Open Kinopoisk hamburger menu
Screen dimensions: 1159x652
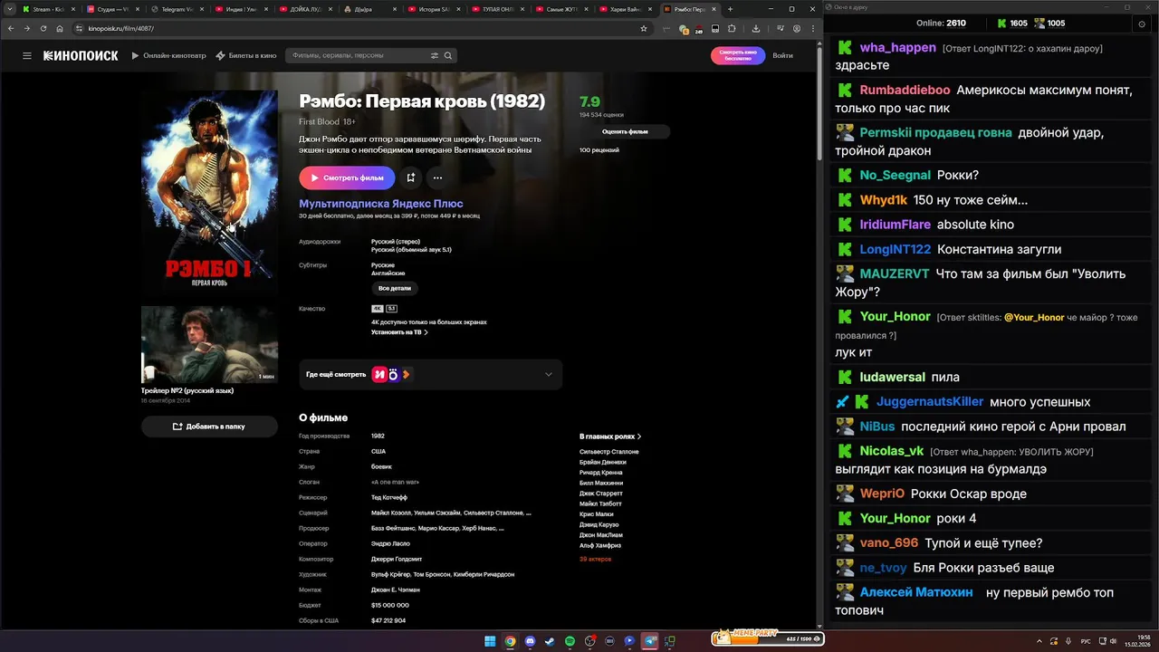[27, 55]
